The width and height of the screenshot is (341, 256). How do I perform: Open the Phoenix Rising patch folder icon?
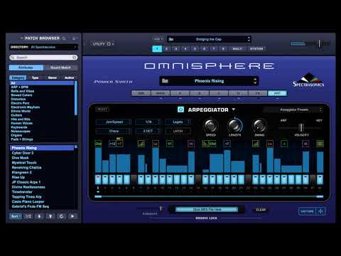[165, 81]
